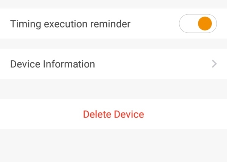This screenshot has width=227, height=162.
Task: Remove this device via Delete Device
Action: pos(113,114)
